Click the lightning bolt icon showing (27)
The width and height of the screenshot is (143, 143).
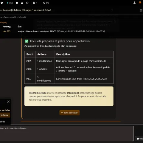click(10, 3)
